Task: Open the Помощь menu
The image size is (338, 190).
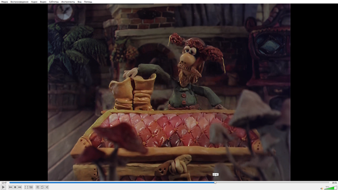Action: (x=88, y=2)
